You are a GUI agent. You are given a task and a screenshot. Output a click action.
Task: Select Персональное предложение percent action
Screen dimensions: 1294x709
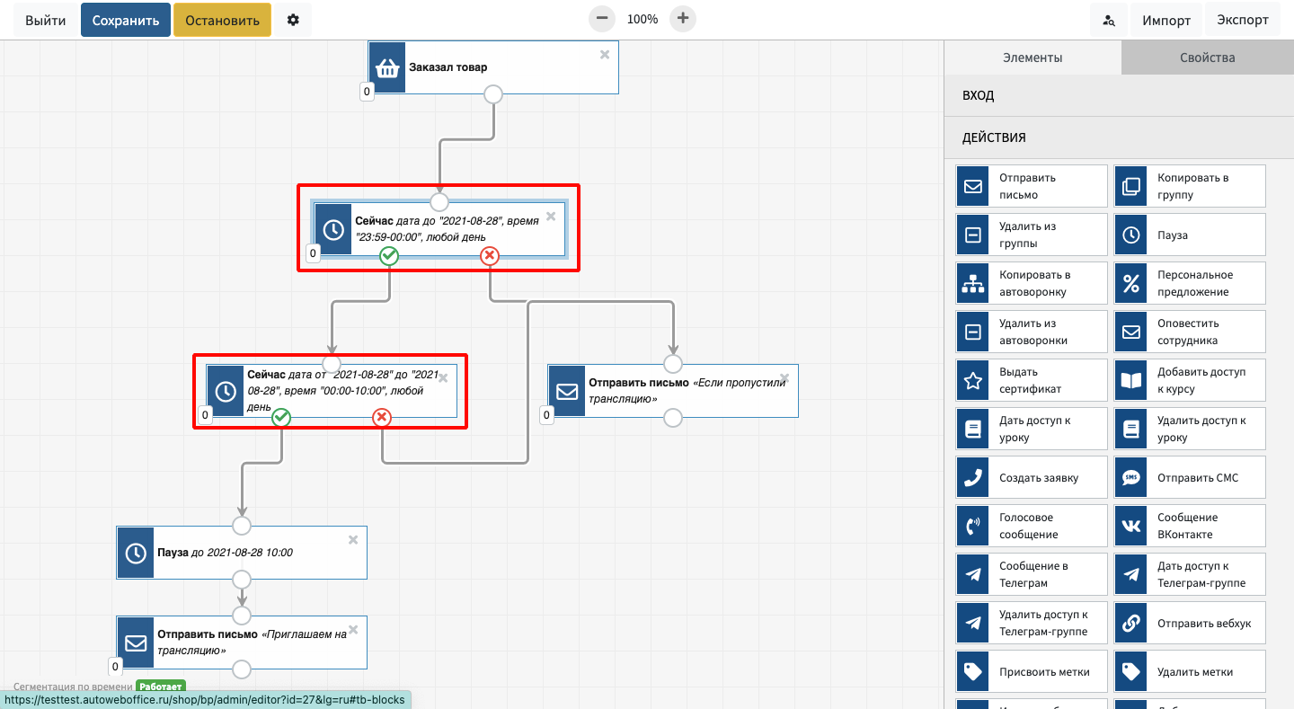click(x=1189, y=284)
